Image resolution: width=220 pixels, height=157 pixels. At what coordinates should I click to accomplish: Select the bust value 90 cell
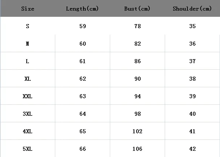(138, 79)
